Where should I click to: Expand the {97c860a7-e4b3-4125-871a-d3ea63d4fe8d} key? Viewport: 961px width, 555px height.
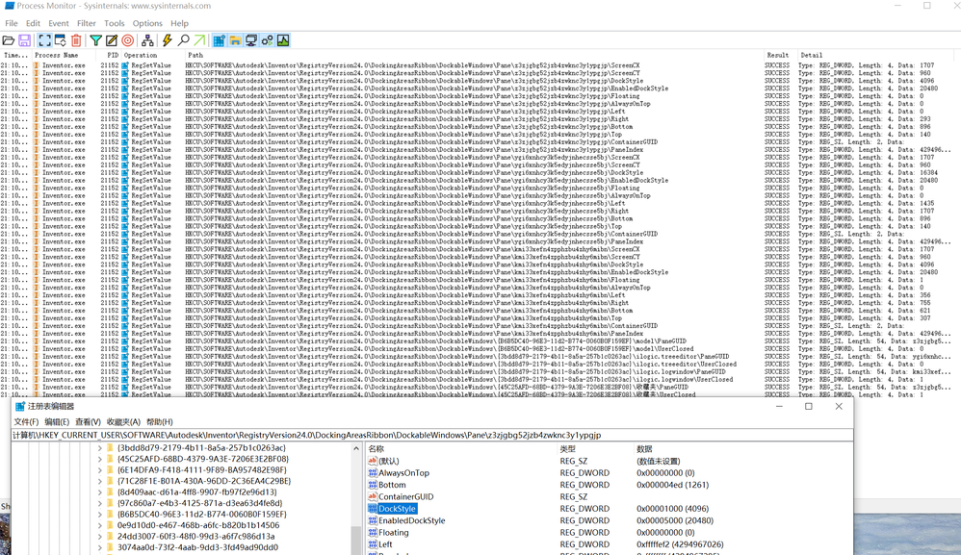point(100,504)
